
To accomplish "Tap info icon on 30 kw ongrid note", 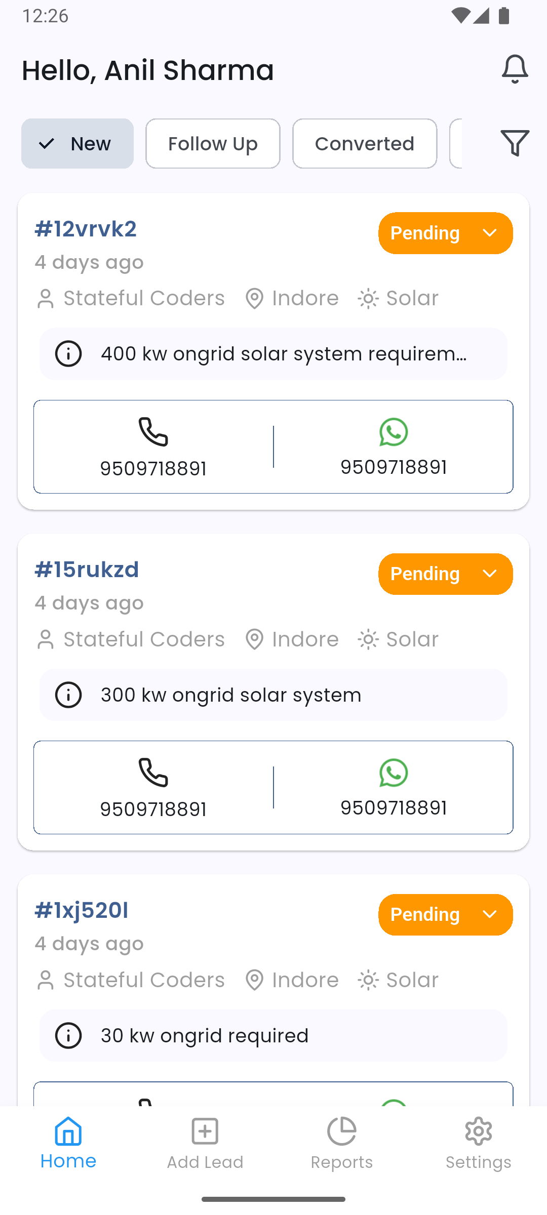I will coord(68,1035).
